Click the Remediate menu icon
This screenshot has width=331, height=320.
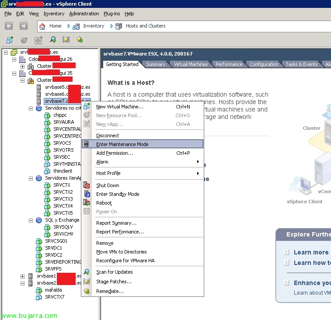[87, 291]
